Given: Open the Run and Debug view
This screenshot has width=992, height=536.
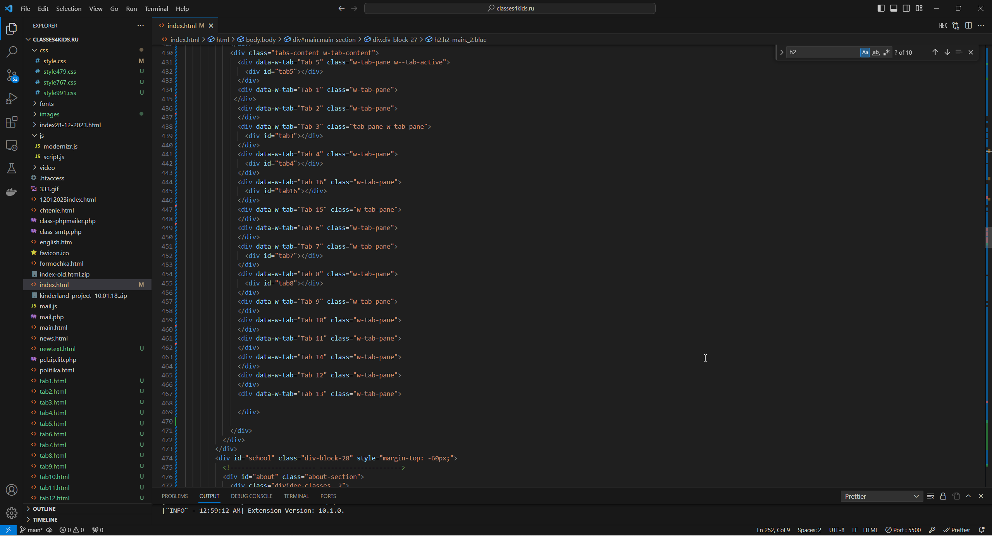Looking at the screenshot, I should coord(12,99).
